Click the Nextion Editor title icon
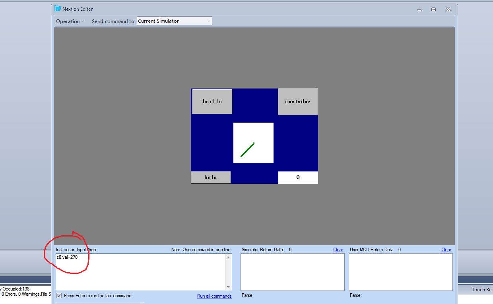493x304 pixels. [58, 9]
